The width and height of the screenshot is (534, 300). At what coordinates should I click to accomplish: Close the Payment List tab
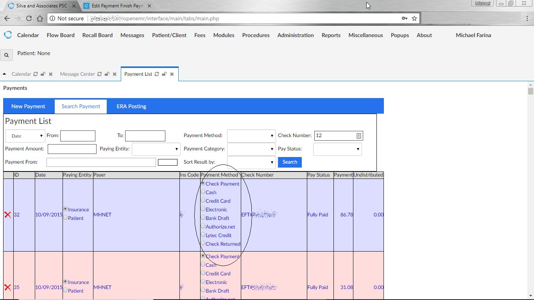[x=172, y=74]
